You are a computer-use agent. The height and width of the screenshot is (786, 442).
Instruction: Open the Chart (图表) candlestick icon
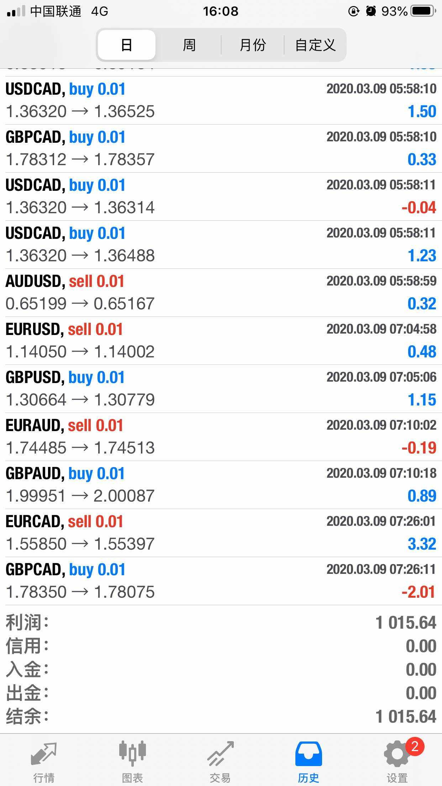tap(132, 754)
